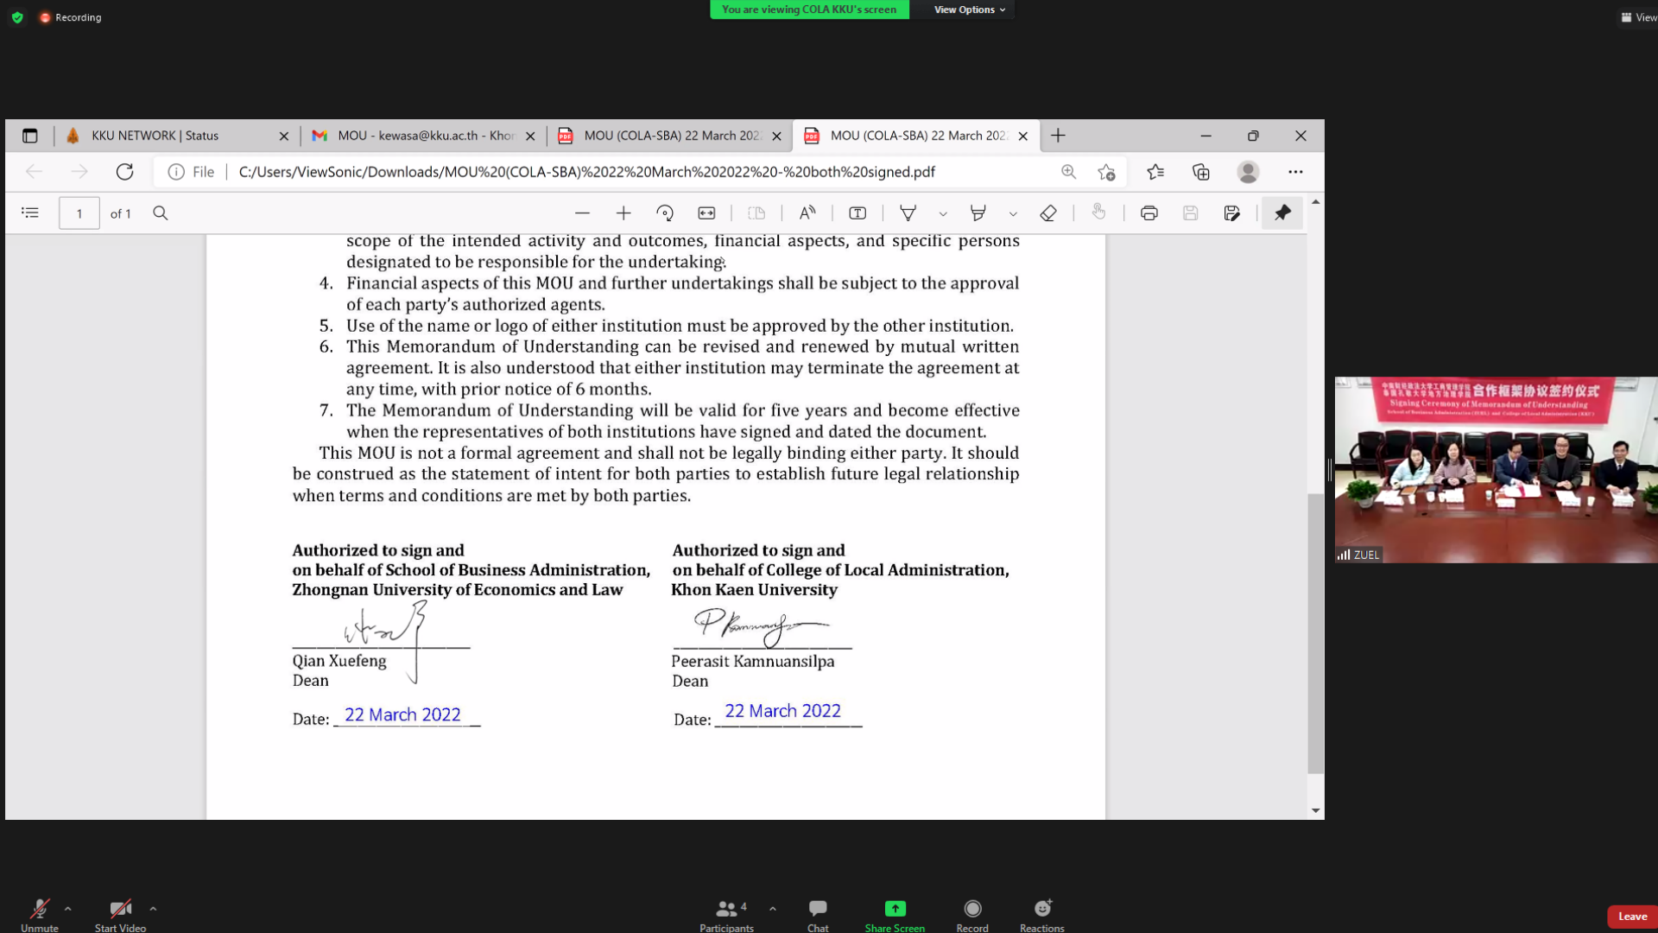Start Read aloud for the PDF
Image resolution: width=1658 pixels, height=933 pixels.
click(807, 213)
